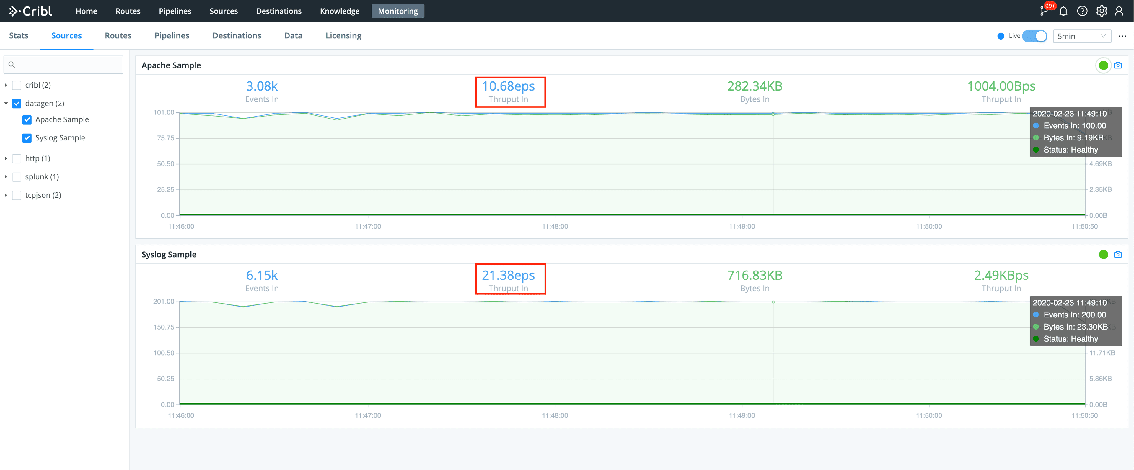Viewport: 1134px width, 470px height.
Task: Open Knowledge in the top navigation
Action: pos(339,11)
